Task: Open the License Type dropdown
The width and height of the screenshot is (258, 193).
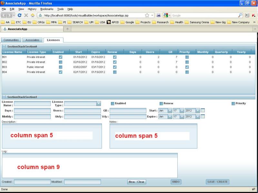Action: tap(99, 104)
